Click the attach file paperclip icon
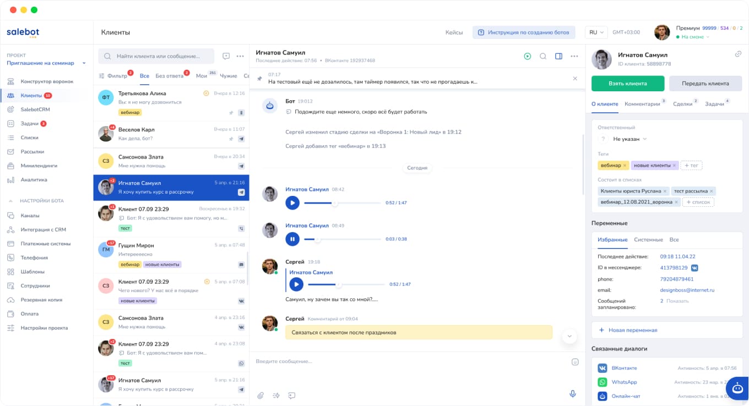Image resolution: width=749 pixels, height=406 pixels. (260, 395)
